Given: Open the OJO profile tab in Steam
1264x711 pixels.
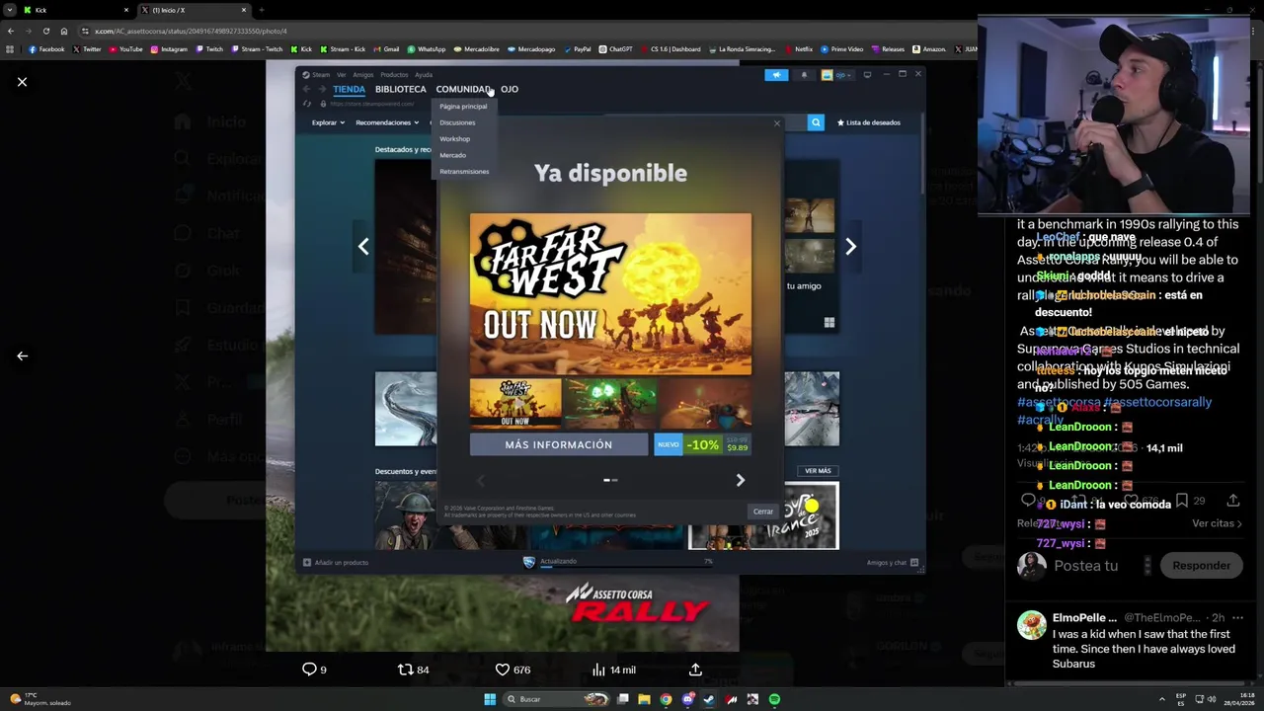Looking at the screenshot, I should 510,89.
